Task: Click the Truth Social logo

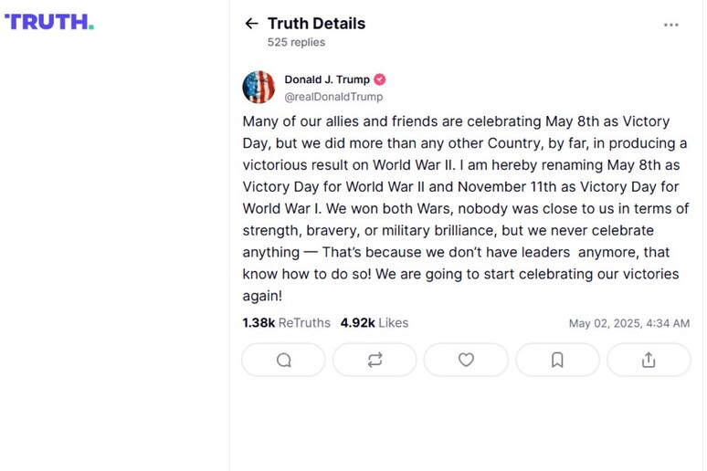Action: tap(49, 21)
